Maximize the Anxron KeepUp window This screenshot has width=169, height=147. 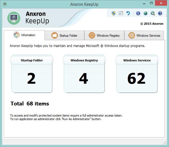151,3
